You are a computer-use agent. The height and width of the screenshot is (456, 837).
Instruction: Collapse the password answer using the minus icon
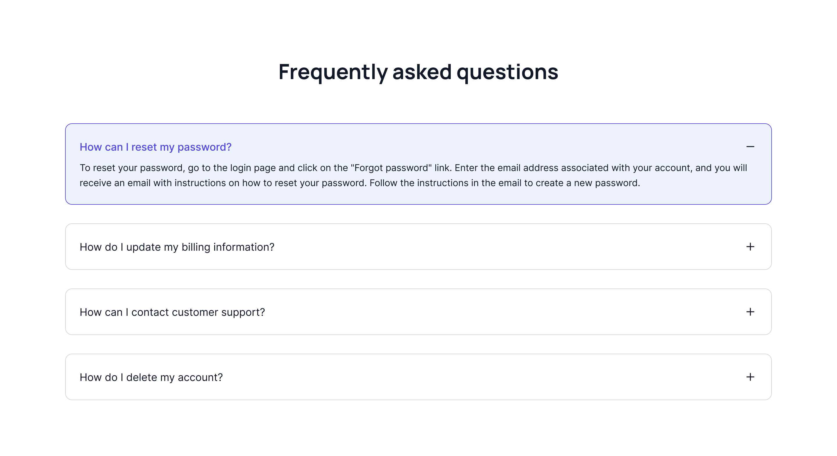(x=750, y=147)
